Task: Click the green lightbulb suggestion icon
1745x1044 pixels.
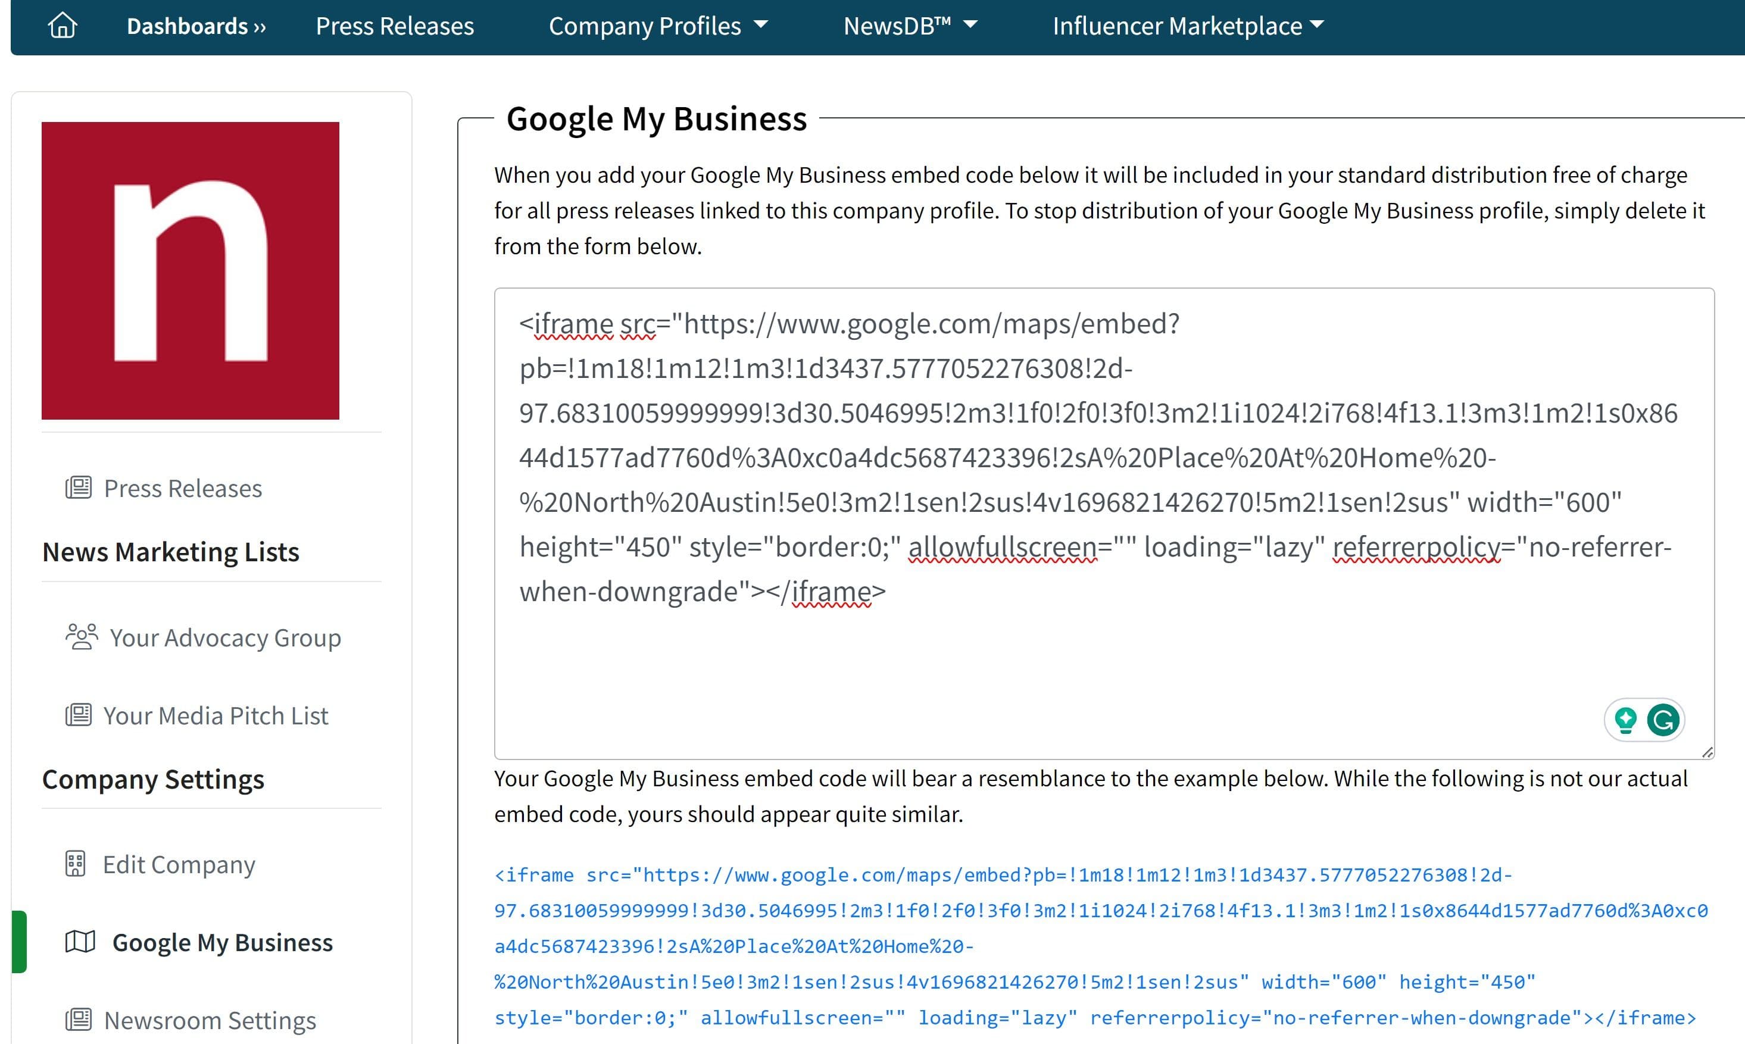Action: pos(1625,720)
